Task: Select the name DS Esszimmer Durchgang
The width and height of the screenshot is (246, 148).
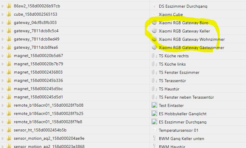Action: click(x=183, y=6)
